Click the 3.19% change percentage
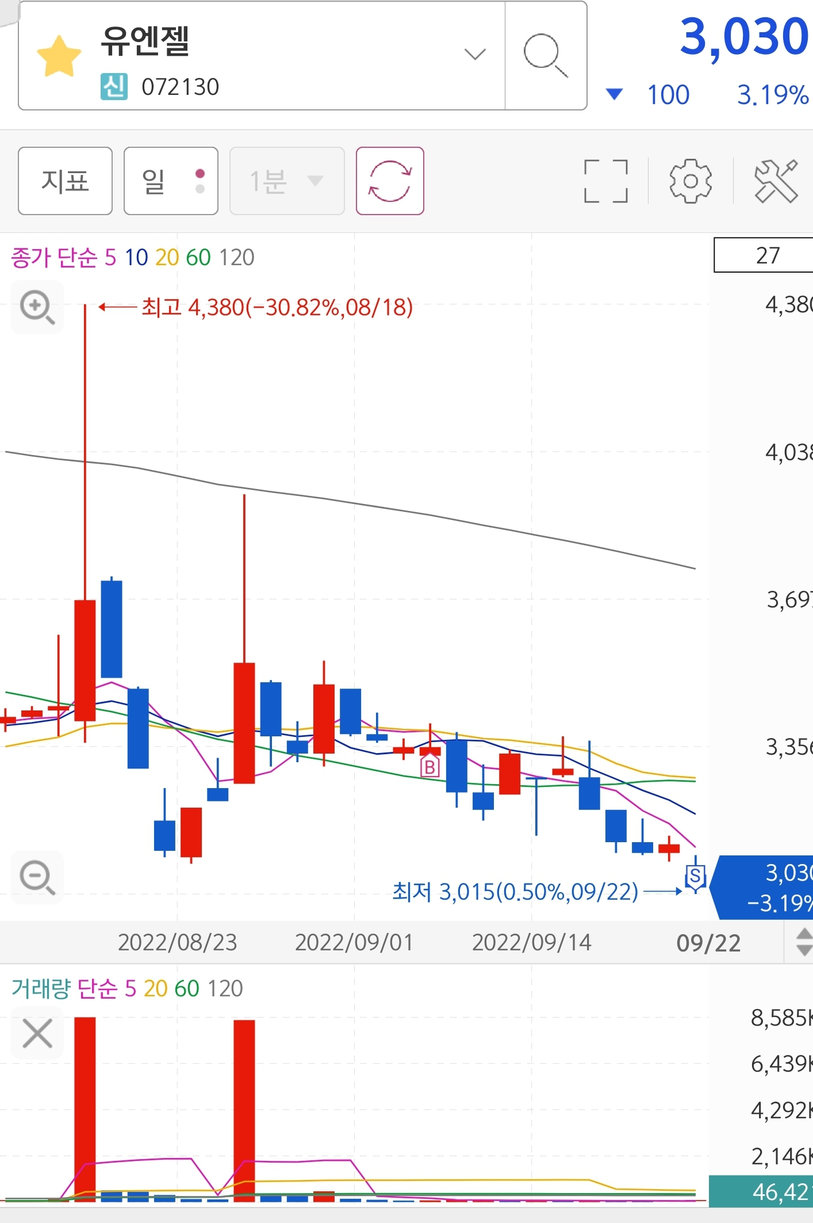The height and width of the screenshot is (1223, 813). [773, 95]
